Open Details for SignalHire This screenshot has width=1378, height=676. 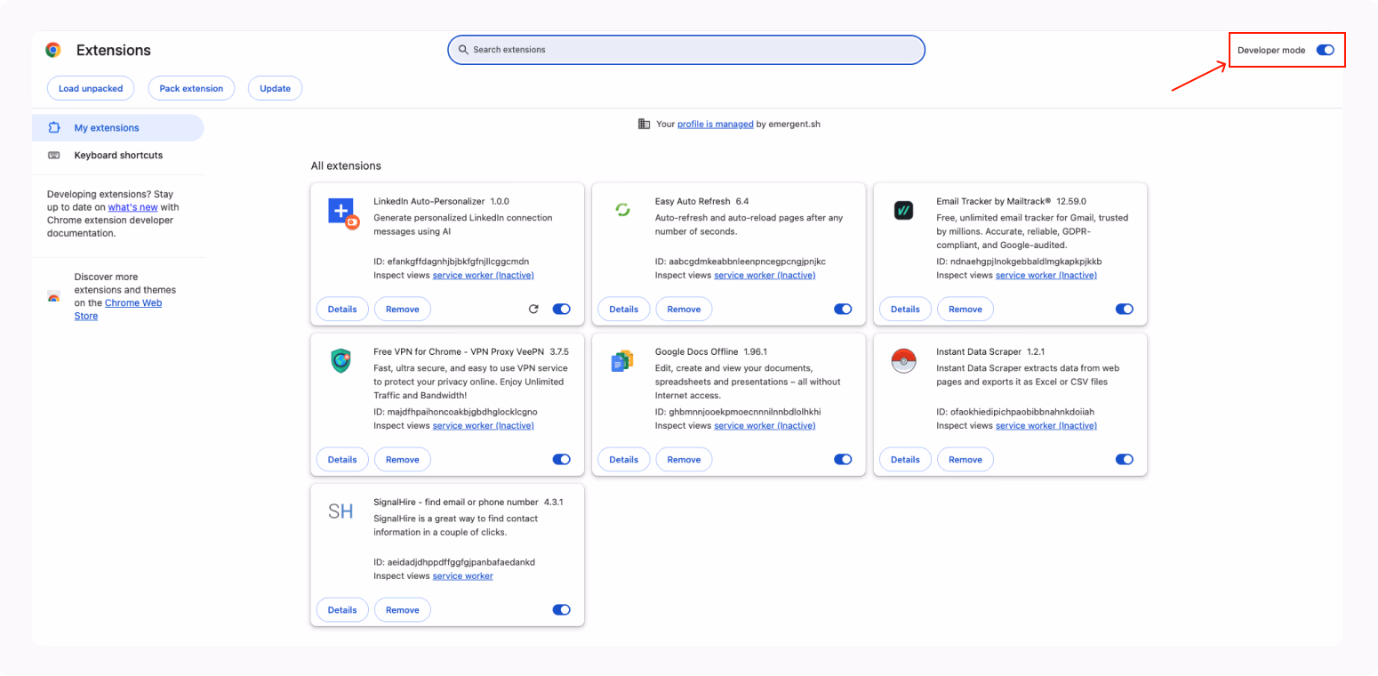point(342,609)
